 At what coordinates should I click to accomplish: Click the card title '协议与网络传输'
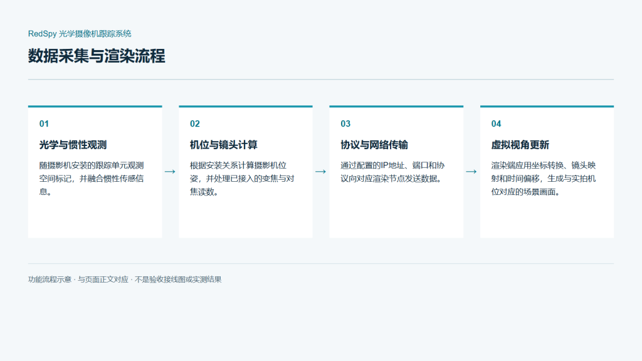[x=374, y=145]
